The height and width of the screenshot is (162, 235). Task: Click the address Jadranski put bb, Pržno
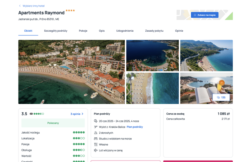[x=39, y=19]
